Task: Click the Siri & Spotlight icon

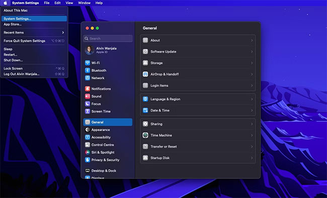Action: coord(88,152)
